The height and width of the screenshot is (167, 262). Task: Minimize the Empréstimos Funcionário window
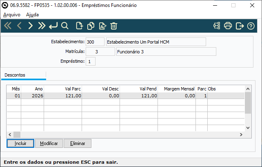[x=215, y=6]
